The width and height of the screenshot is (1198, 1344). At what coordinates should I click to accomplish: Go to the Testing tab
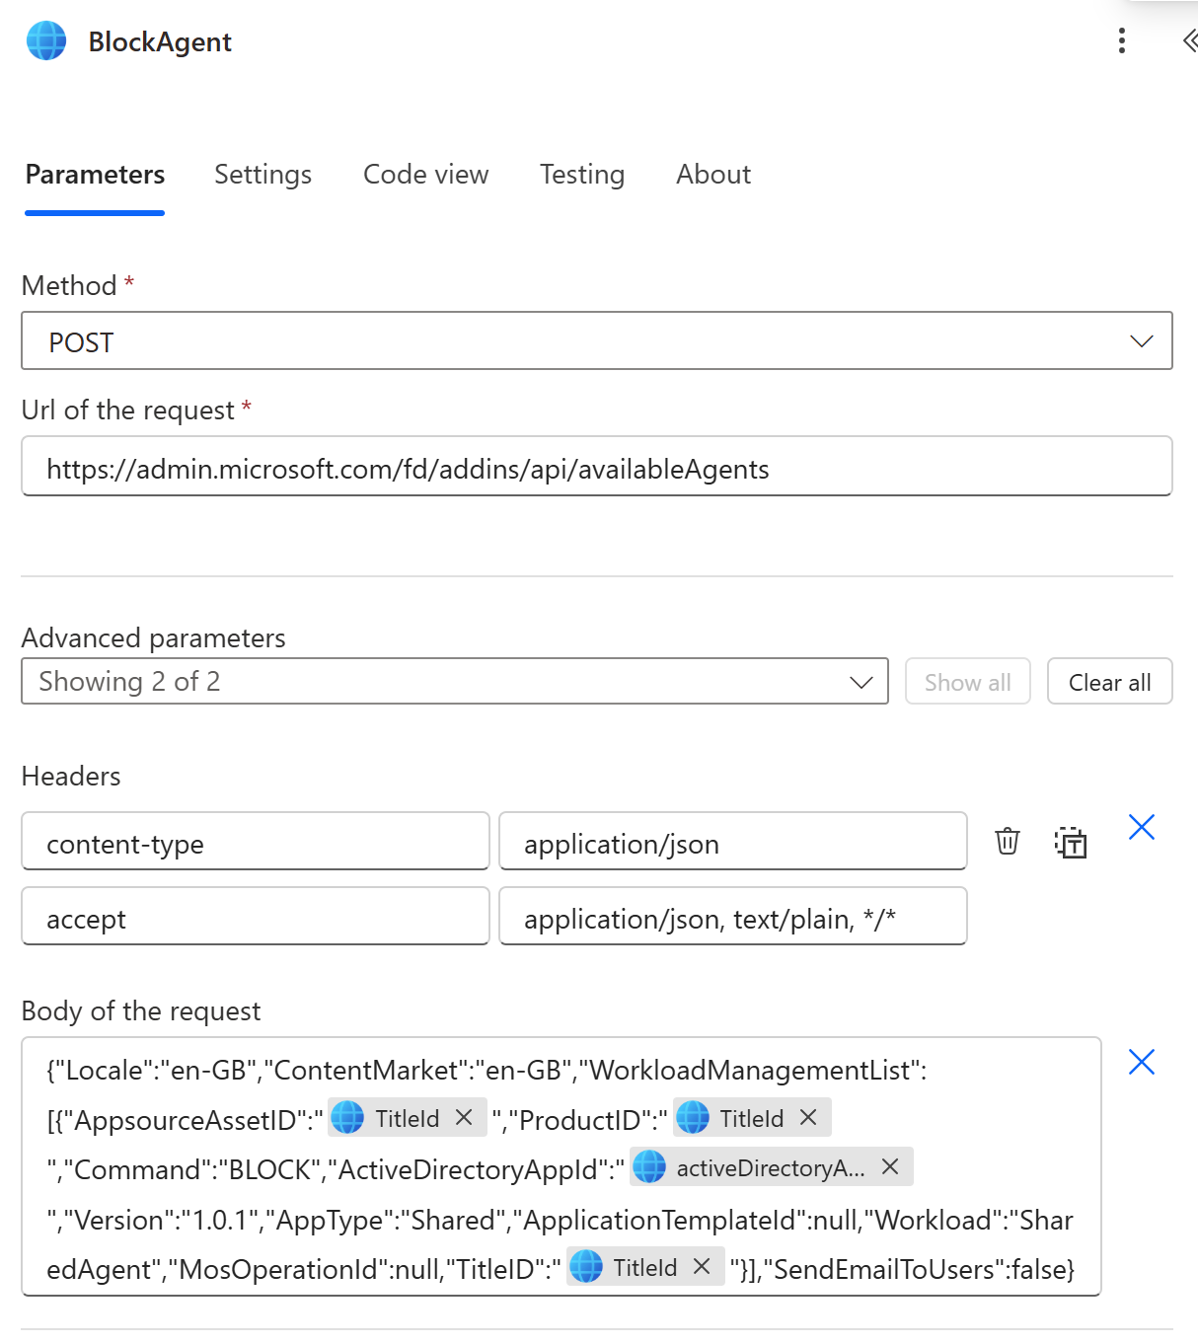(581, 175)
